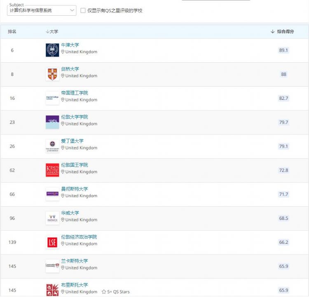
Task: Open the Subject dropdown menu
Action: coord(42,10)
